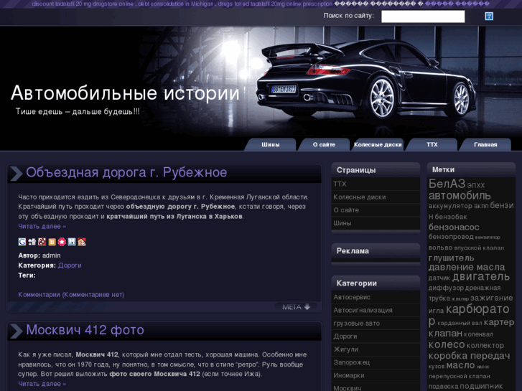Click the БелАЗ tag
522x391 pixels.
coord(447,184)
